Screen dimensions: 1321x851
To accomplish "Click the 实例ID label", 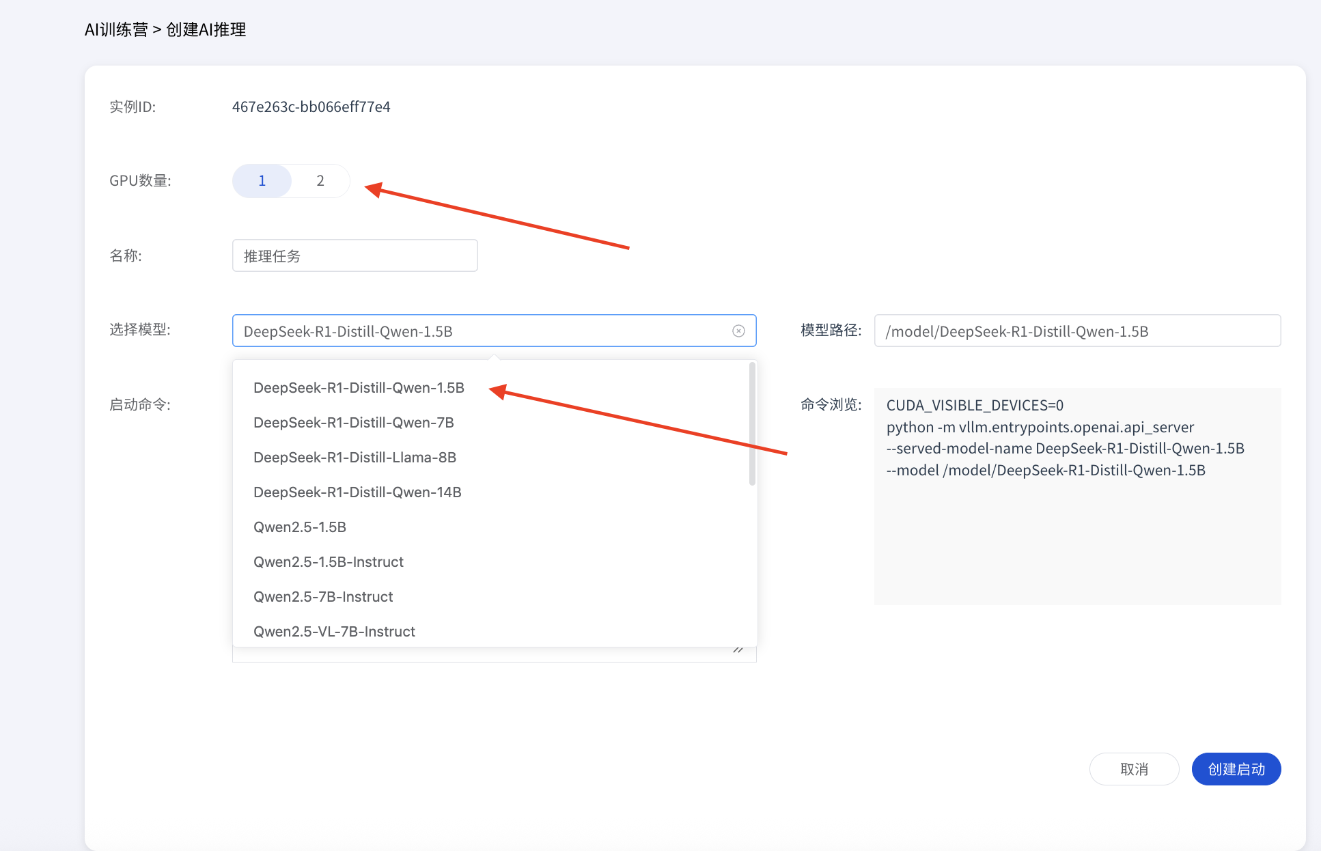I will [133, 107].
